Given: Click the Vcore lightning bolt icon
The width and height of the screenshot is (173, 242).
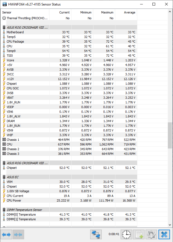Looking at the screenshot, I should coord(4,60).
